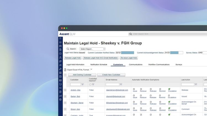The height and width of the screenshot is (116, 207).
Task: Check Escalation exemption for Barker, Bob
Action: pos(169,95)
